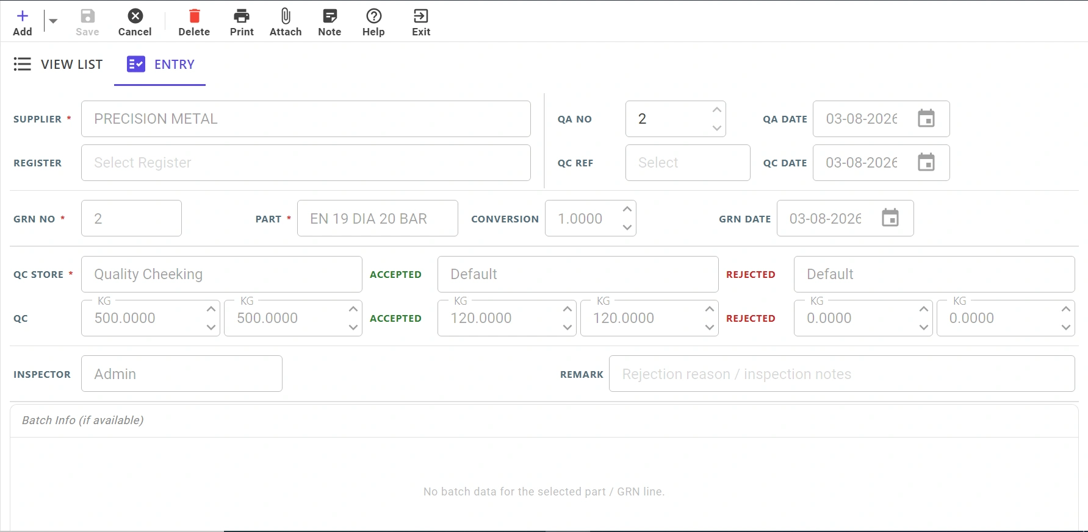
Task: Open the ACCEPTED store Default dropdown
Action: click(x=578, y=274)
